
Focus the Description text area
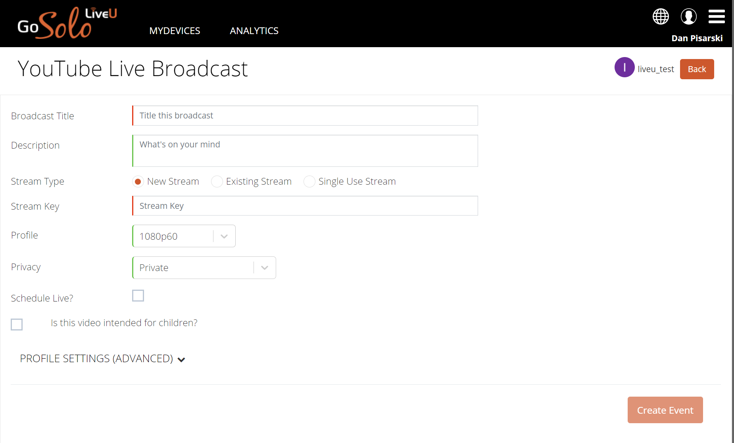305,151
